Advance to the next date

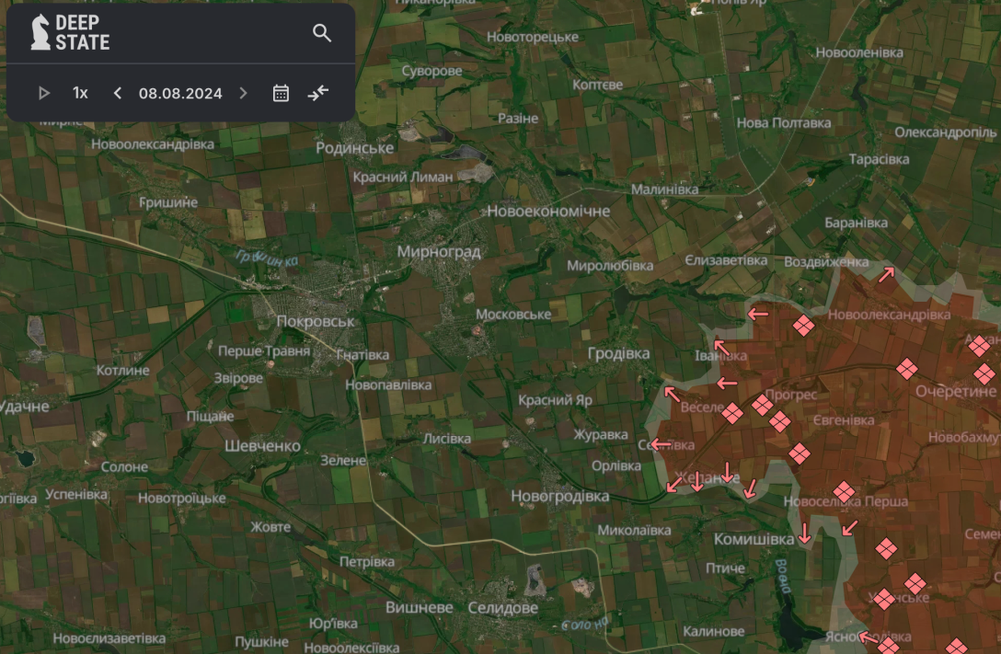point(243,93)
